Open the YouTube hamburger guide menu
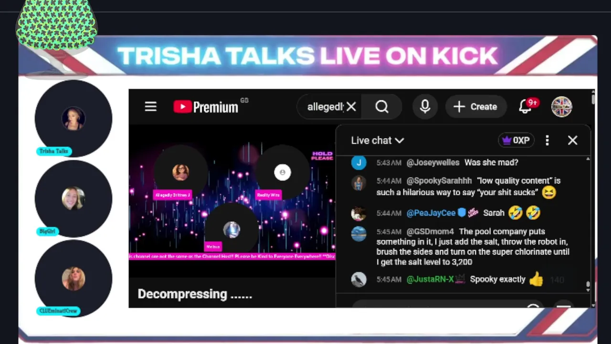 click(150, 107)
